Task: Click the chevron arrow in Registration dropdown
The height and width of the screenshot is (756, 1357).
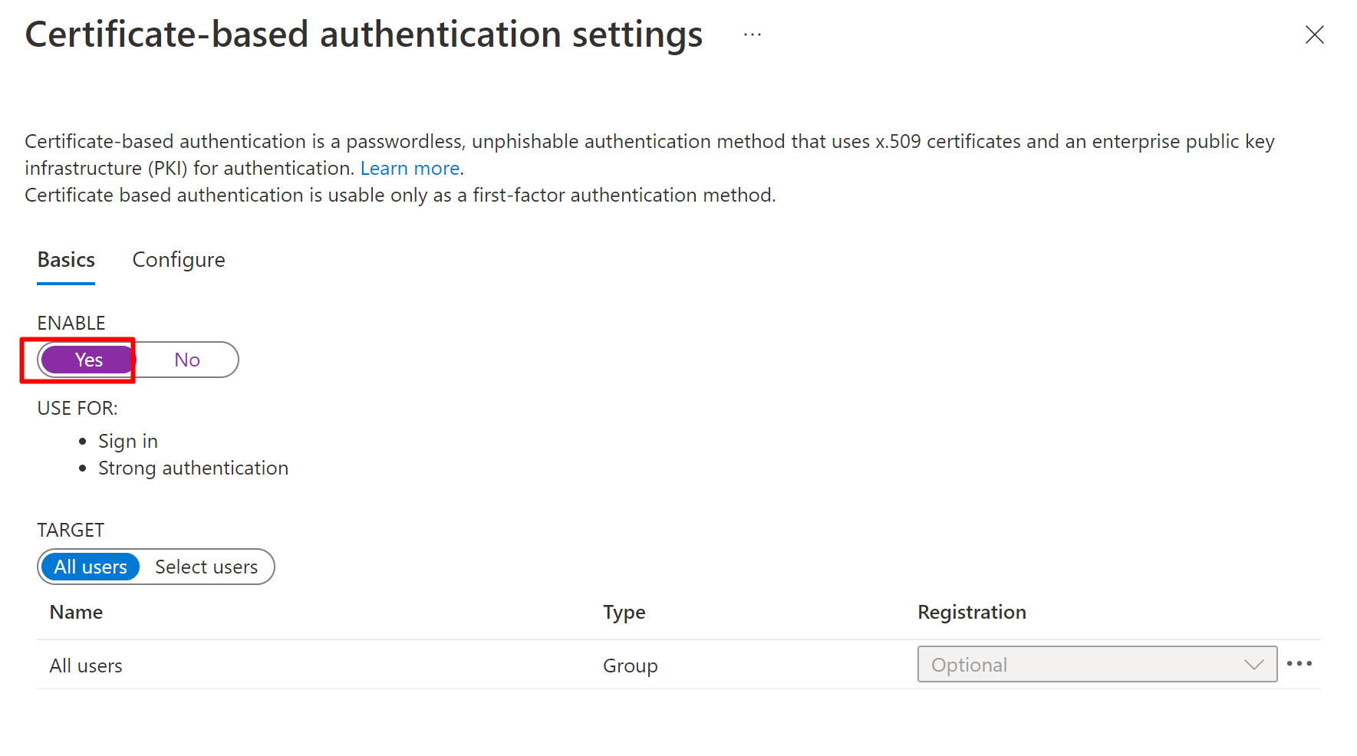Action: [x=1253, y=665]
